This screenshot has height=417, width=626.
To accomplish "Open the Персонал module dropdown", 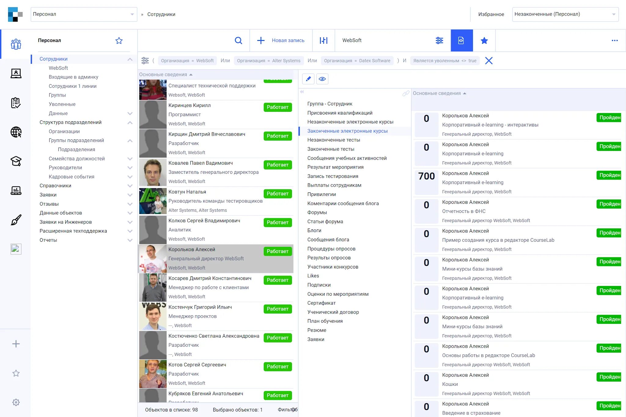I will click(x=84, y=14).
